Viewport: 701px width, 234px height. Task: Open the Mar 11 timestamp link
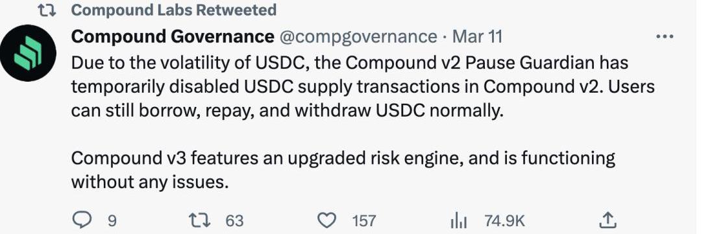click(x=478, y=36)
